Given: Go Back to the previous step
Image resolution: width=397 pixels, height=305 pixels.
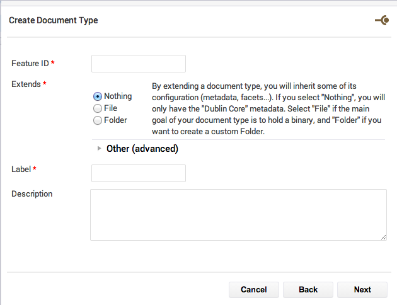Looking at the screenshot, I should tap(308, 289).
